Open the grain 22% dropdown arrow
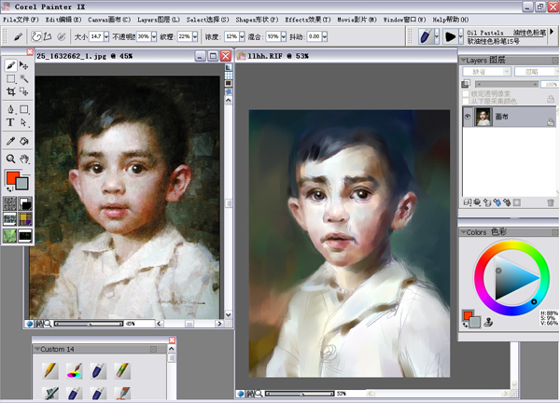 click(195, 36)
